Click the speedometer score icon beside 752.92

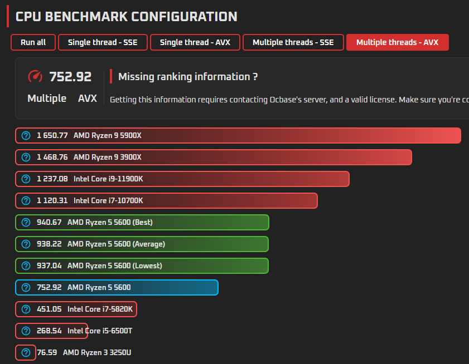[35, 76]
